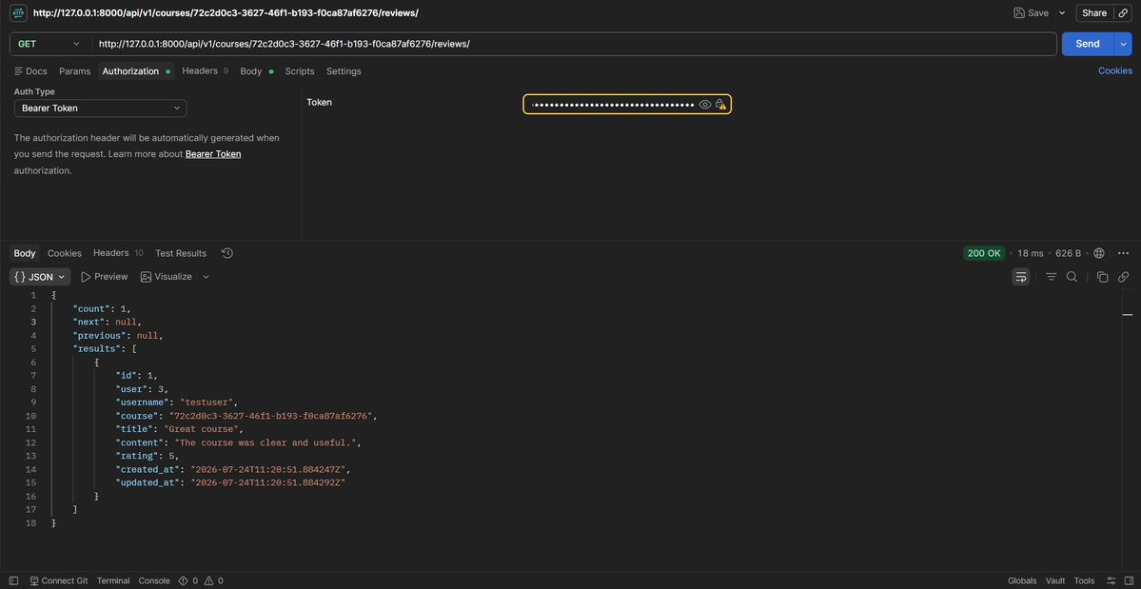
Task: Click the 18 ms response time
Action: [x=1030, y=253]
